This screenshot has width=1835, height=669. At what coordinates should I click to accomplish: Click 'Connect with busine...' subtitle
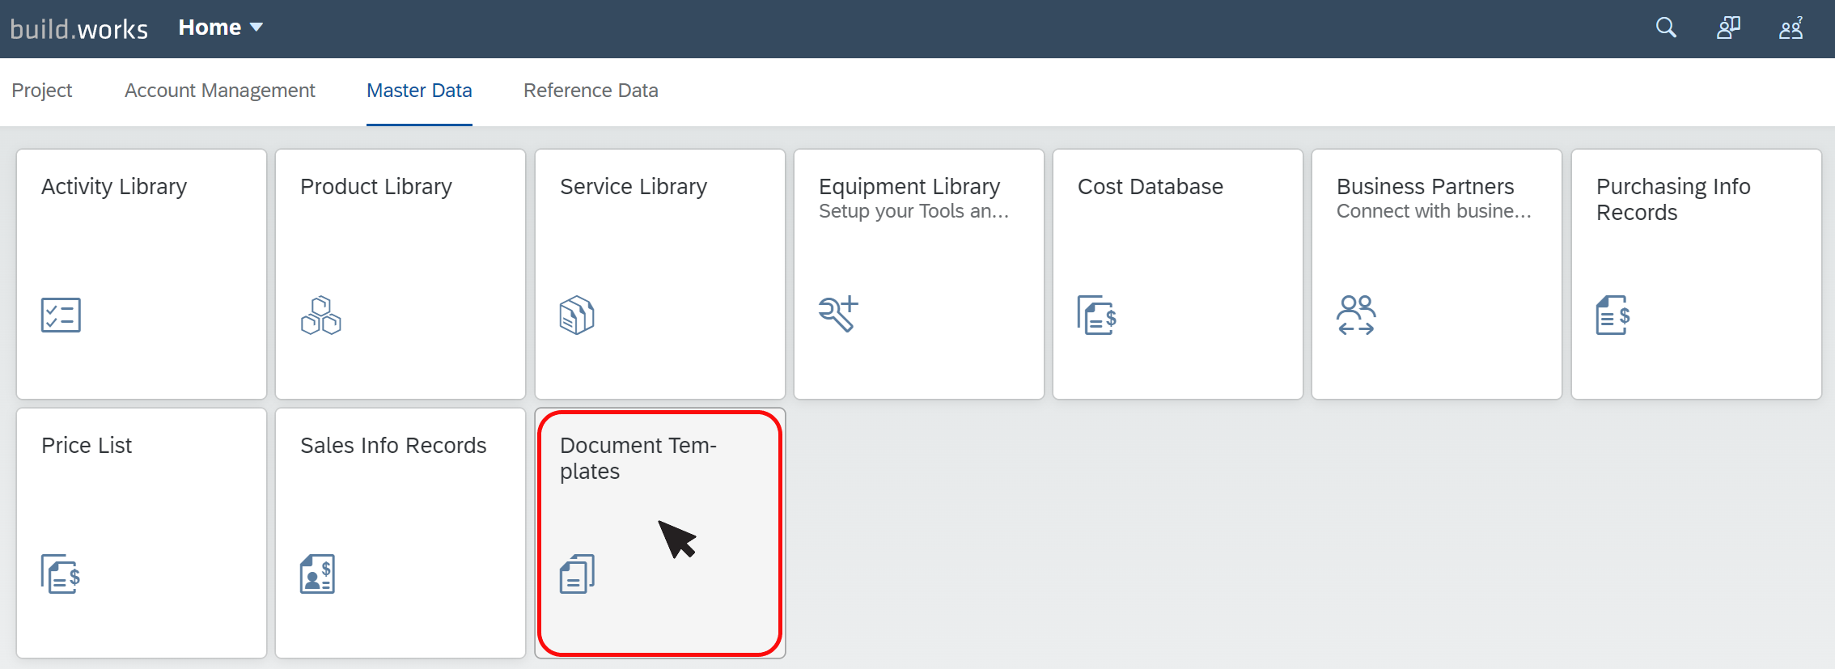pyautogui.click(x=1434, y=212)
